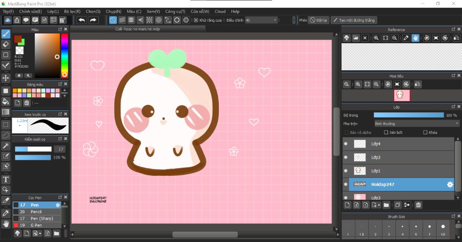This screenshot has height=242, width=462.
Task: Click the Redo arrow in the toolbar
Action: coord(93,20)
